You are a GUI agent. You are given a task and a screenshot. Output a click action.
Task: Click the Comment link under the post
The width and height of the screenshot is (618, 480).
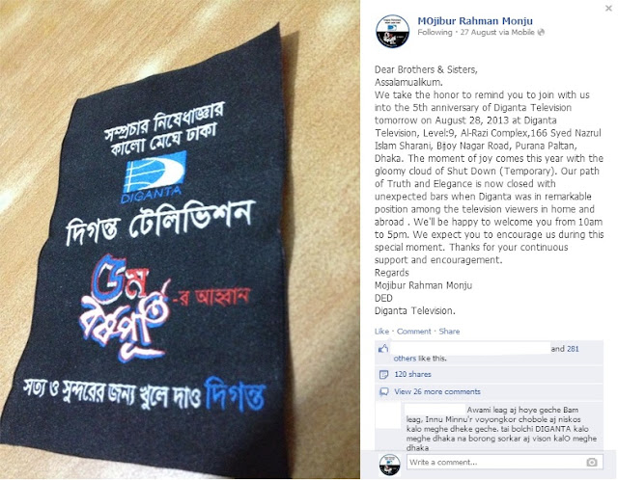(x=414, y=332)
